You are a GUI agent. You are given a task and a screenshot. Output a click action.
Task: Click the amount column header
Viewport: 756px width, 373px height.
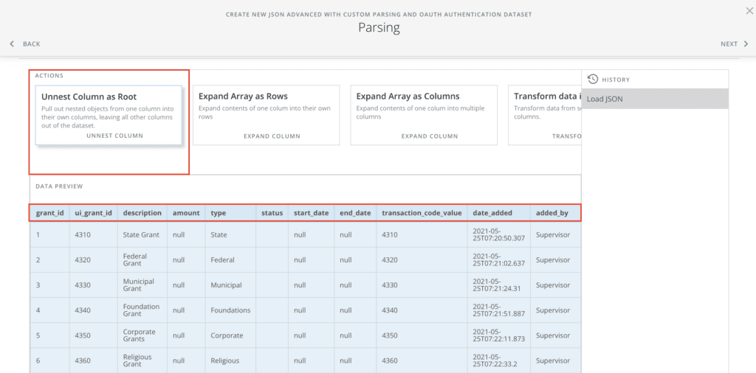pyautogui.click(x=186, y=213)
